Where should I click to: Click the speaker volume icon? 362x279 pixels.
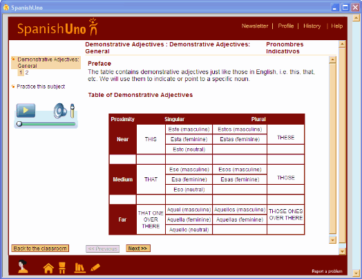(60, 111)
